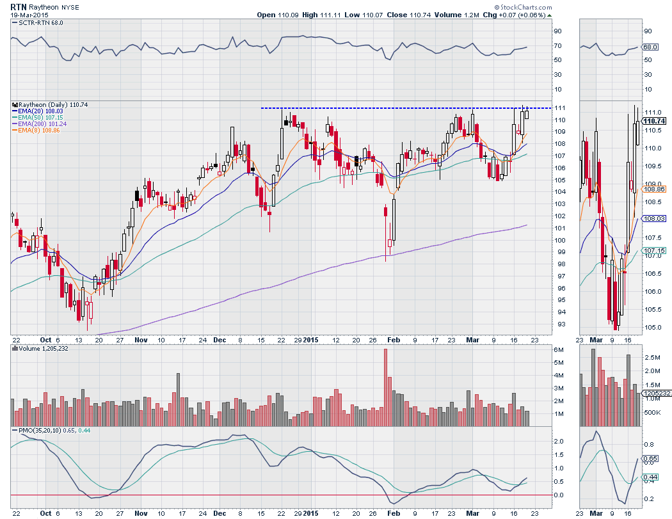Screen dimensions: 672x519
Task: Select the 'Raytheon NYSE' company name
Action: tap(54, 7)
